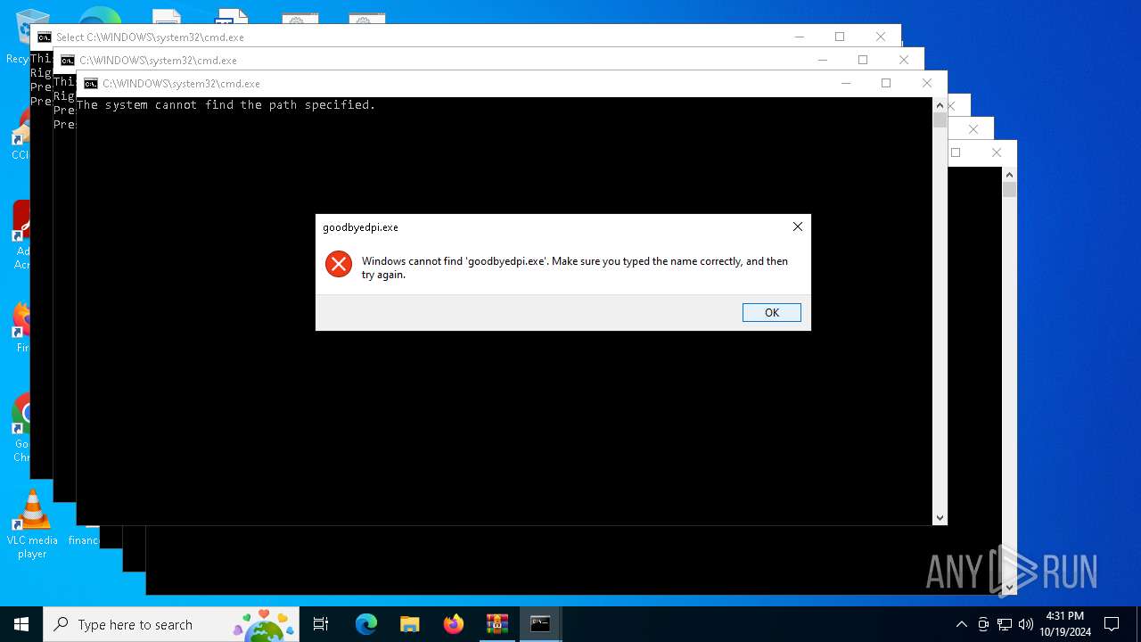Maximize the rearmost cmd window on right
Viewport: 1141px width, 642px height.
tap(956, 152)
